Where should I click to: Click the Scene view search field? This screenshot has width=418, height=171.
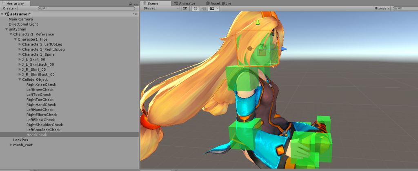405,9
